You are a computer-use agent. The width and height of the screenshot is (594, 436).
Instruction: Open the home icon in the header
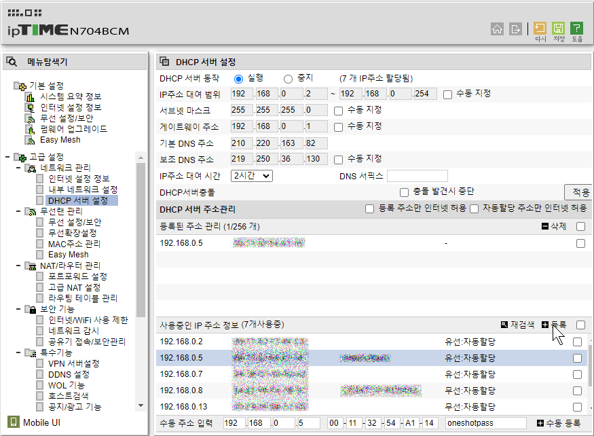pos(497,29)
